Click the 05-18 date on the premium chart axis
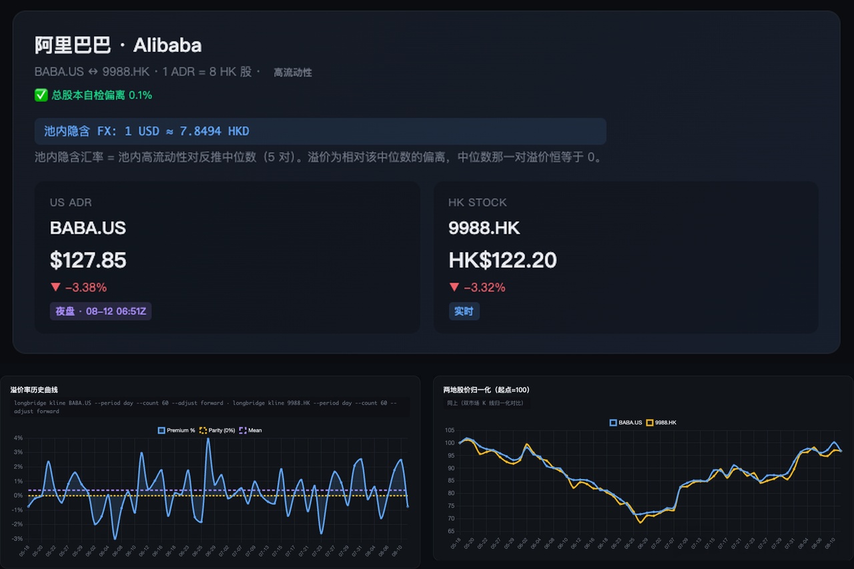This screenshot has width=854, height=569. point(24,551)
